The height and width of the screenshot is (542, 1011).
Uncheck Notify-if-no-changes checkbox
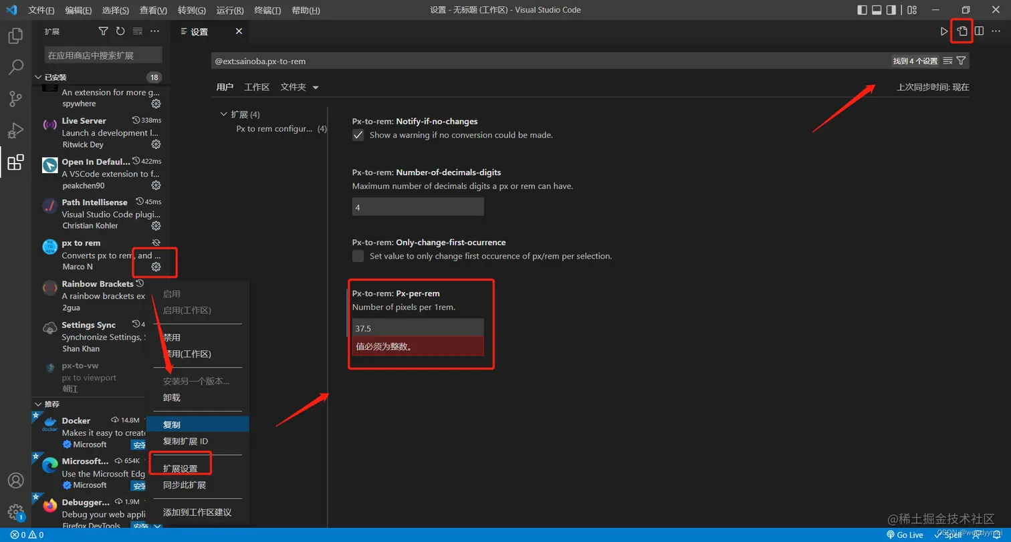pyautogui.click(x=358, y=135)
